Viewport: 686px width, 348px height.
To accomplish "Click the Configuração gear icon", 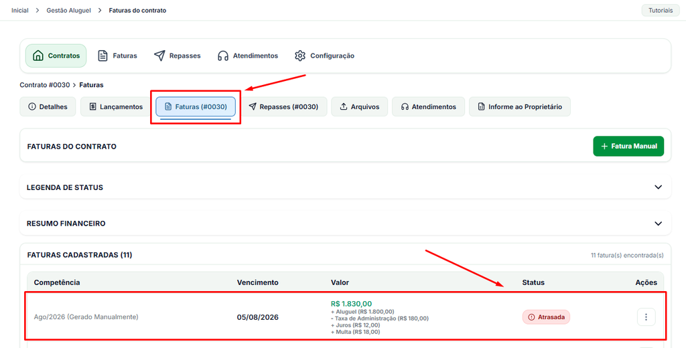I will click(299, 56).
